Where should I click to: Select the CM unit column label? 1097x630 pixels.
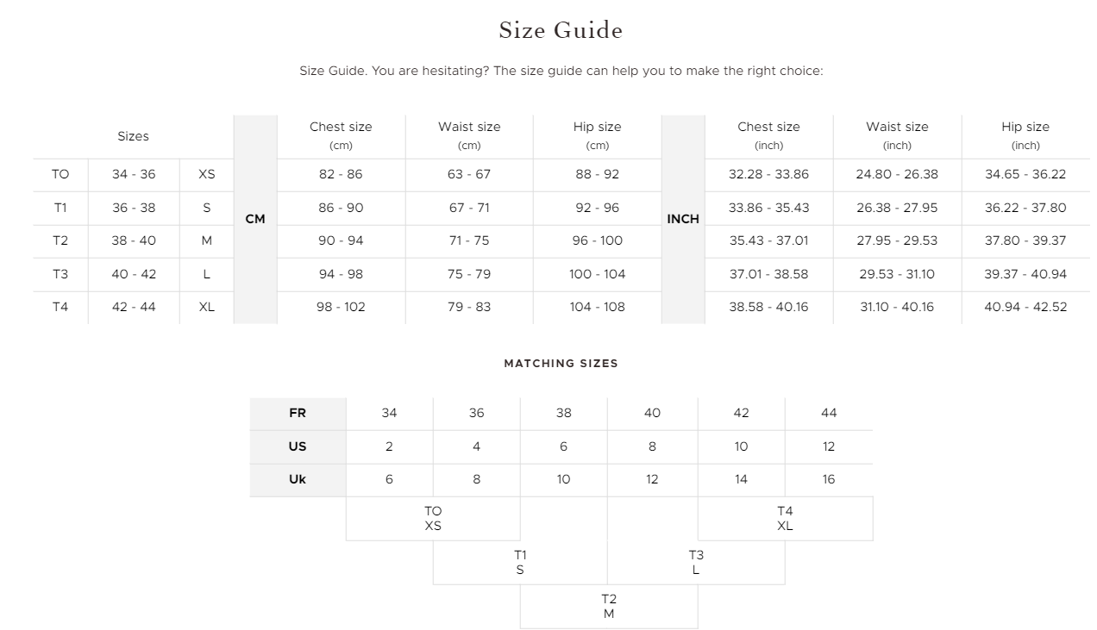[x=255, y=219]
